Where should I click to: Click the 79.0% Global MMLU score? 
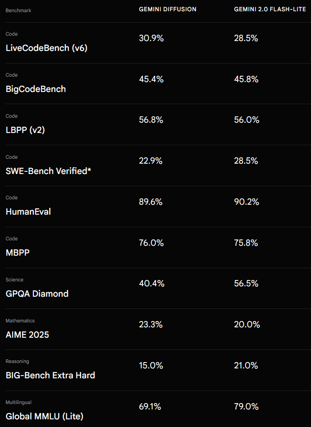(246, 407)
